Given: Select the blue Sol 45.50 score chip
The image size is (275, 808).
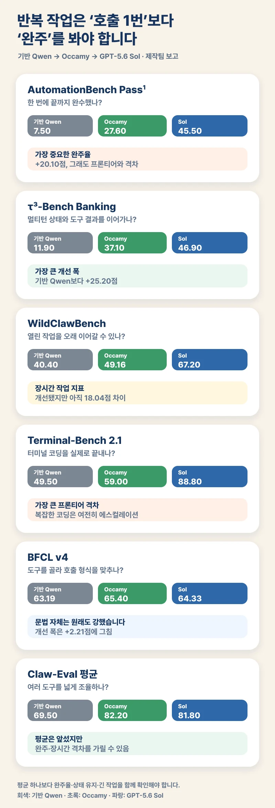Looking at the screenshot, I should (x=210, y=126).
